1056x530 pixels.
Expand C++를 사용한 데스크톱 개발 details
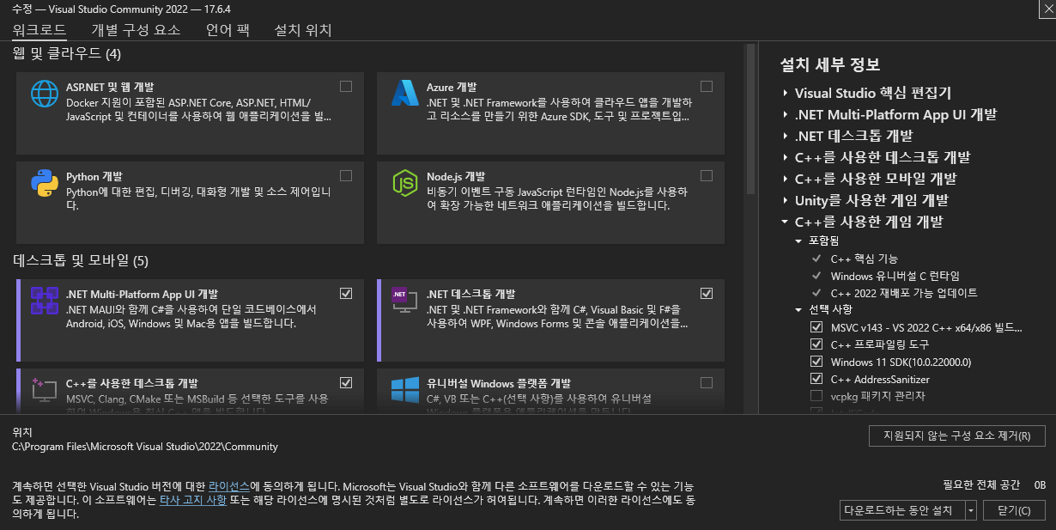tap(786, 157)
